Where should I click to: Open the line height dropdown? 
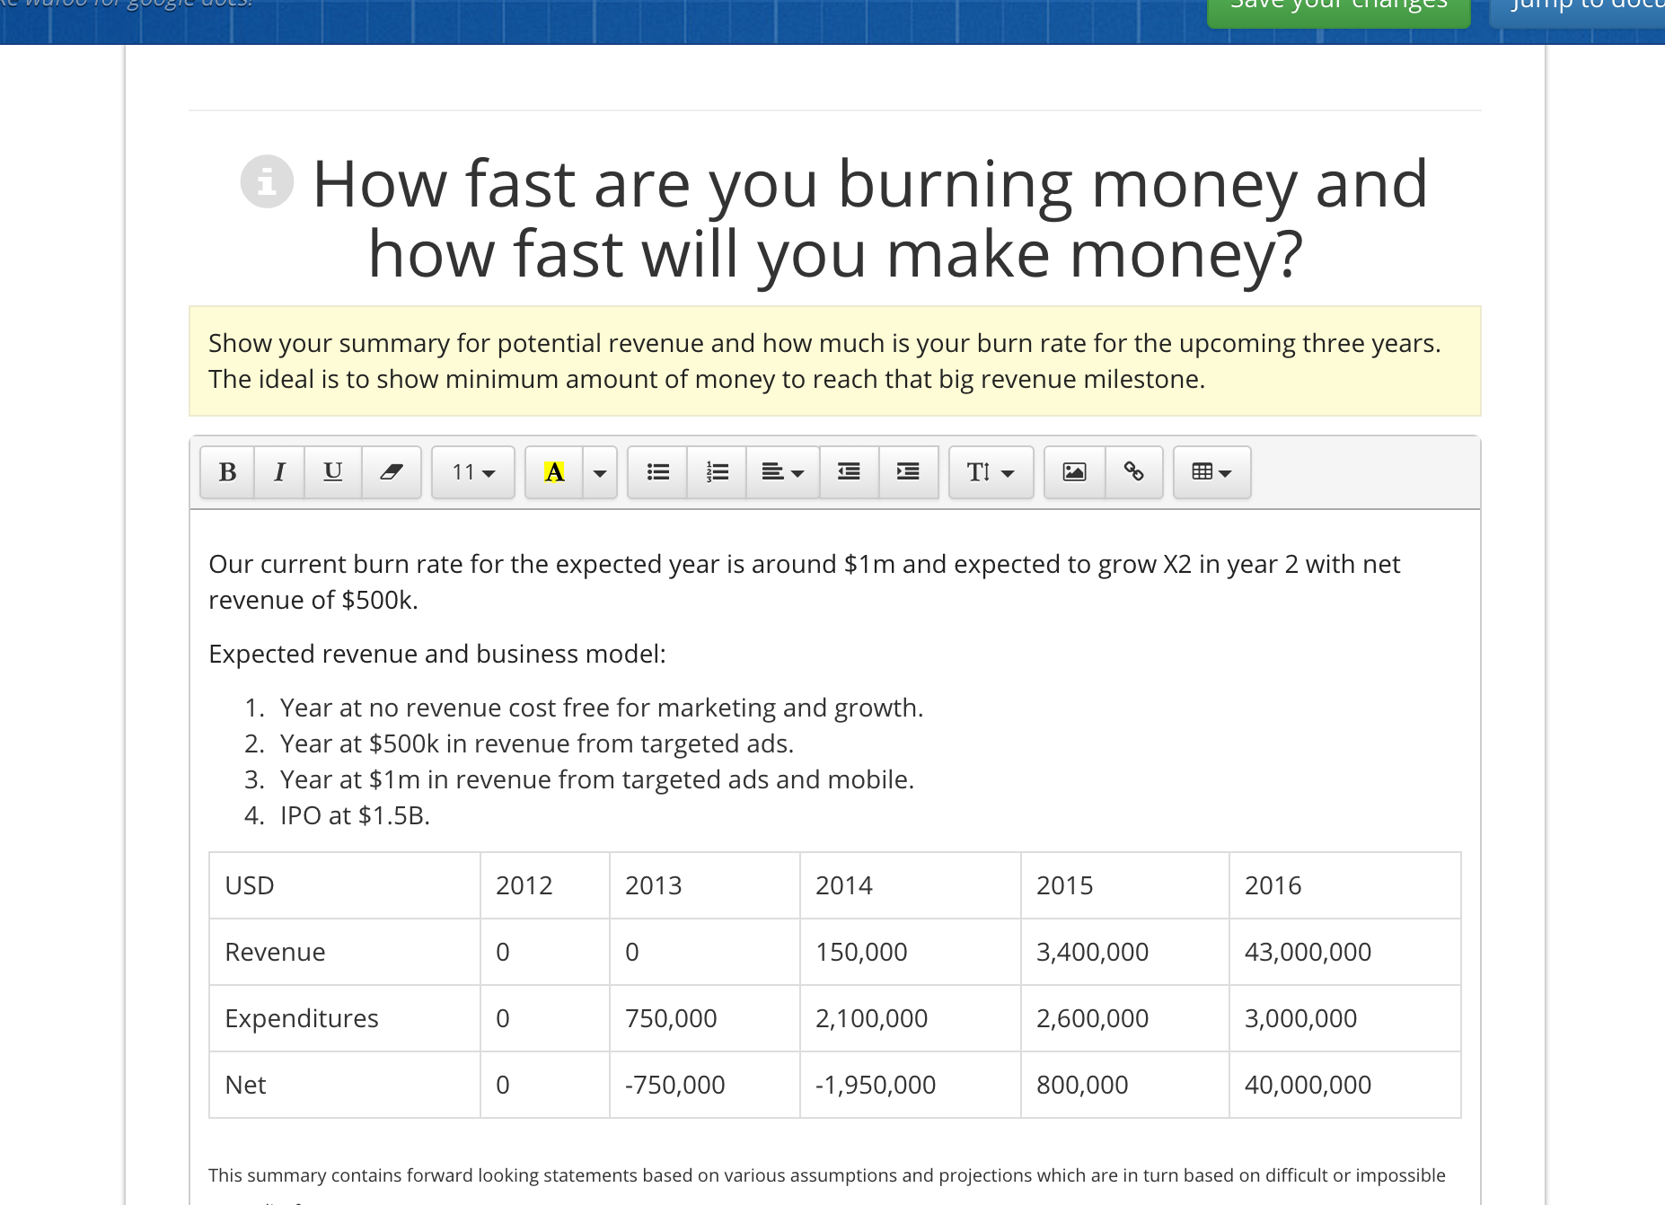991,472
